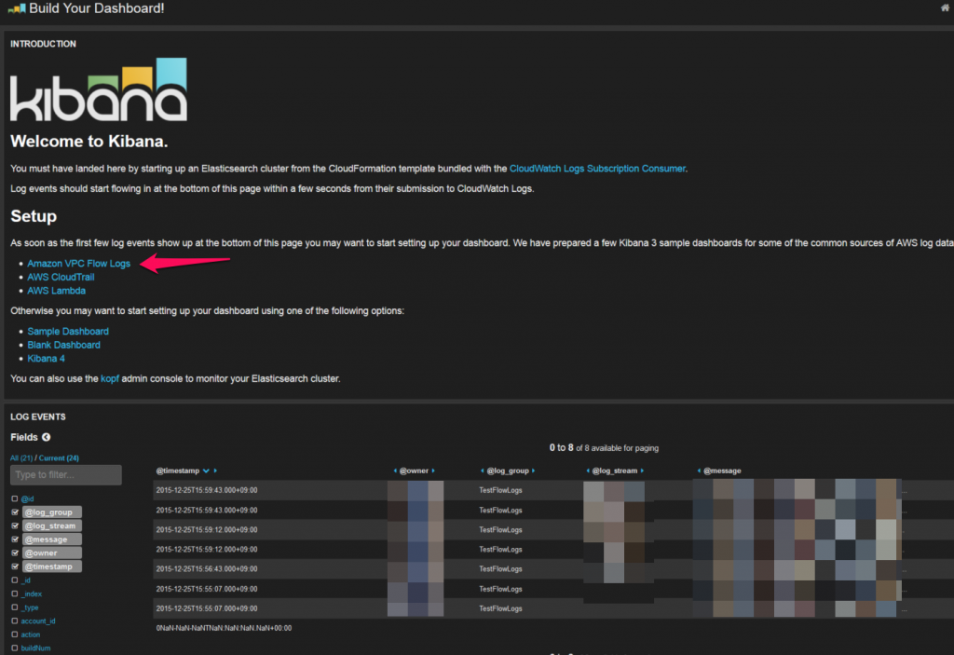Move the @timestamp column right via its arrow

(215, 471)
